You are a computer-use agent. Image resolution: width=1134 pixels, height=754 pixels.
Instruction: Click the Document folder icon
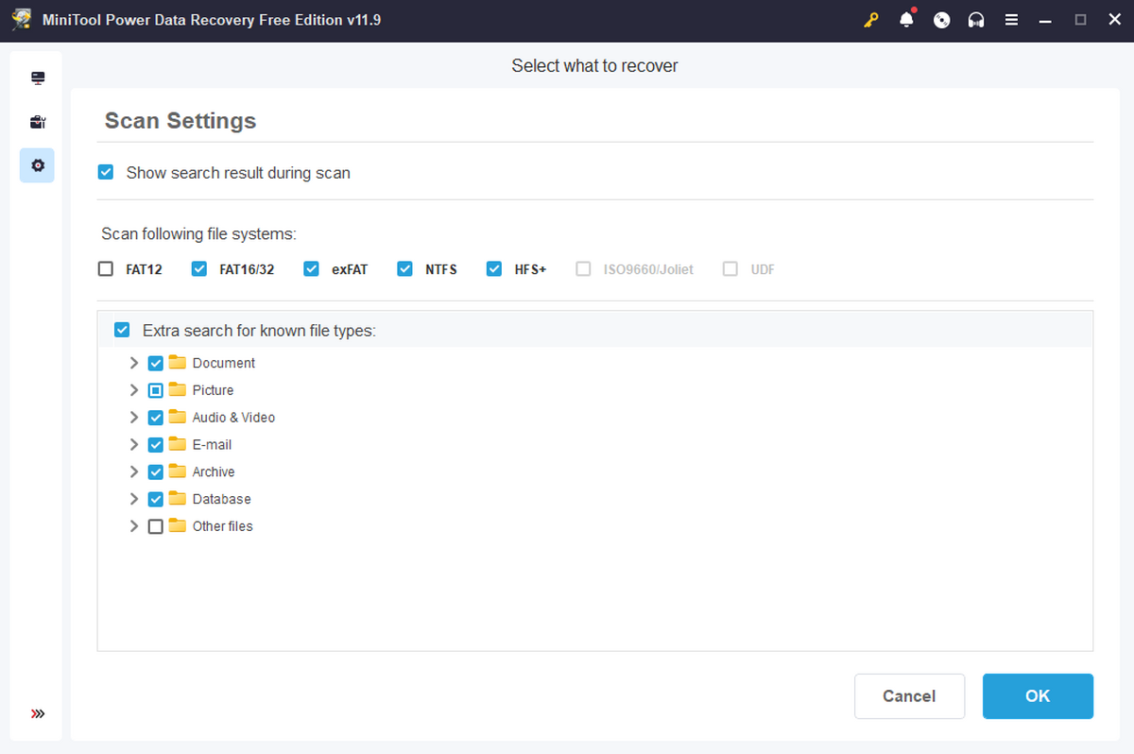[178, 362]
